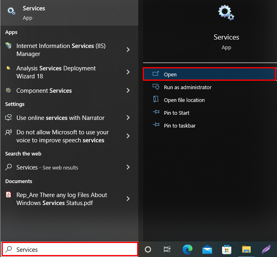Viewport: 277px width, 257px height.
Task: Click the magnifier icon beside Services web results
Action: click(x=8, y=167)
